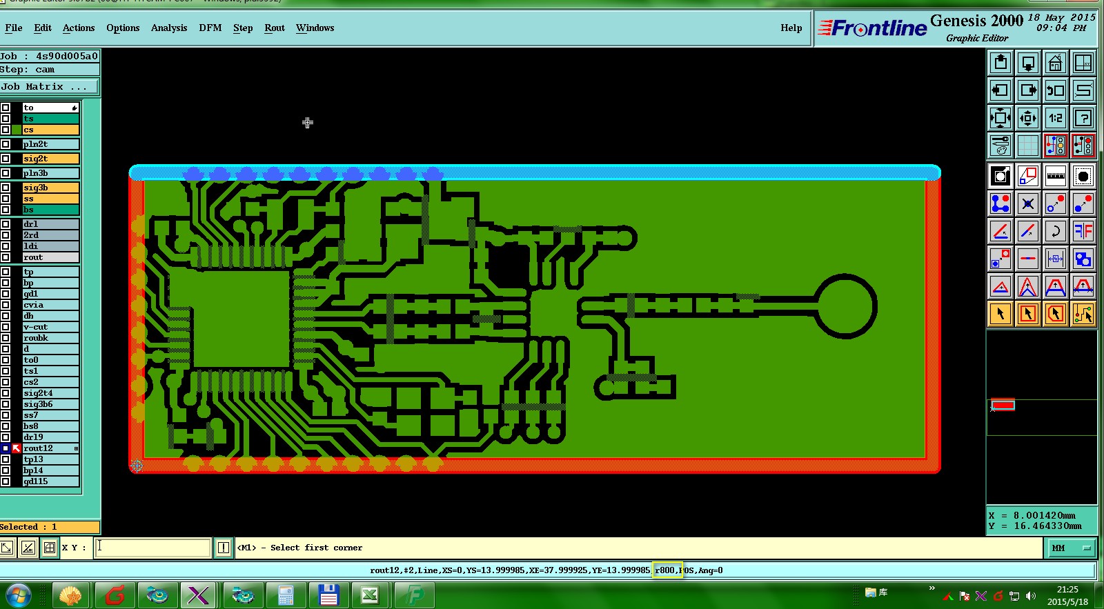The width and height of the screenshot is (1104, 609).
Task: Display the gd115 layer
Action: (51, 481)
